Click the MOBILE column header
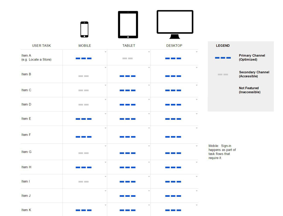Screen dimensions: 283x216 click(x=85, y=46)
